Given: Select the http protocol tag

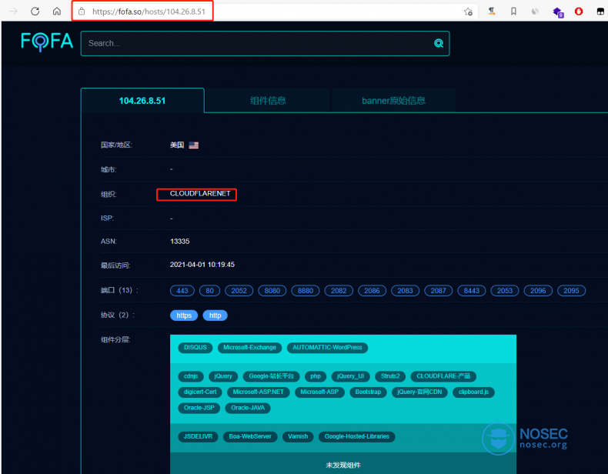Looking at the screenshot, I should point(215,315).
